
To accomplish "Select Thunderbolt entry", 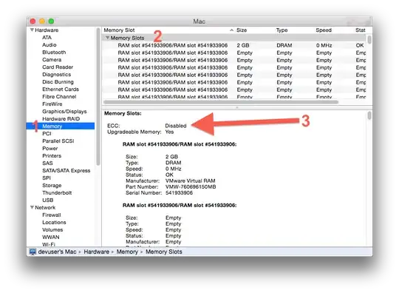I will [57, 192].
